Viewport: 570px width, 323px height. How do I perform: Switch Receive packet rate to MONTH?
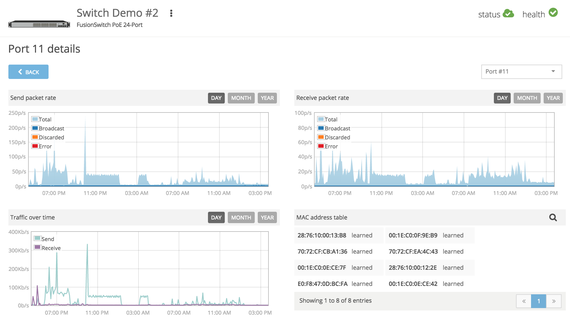[527, 98]
